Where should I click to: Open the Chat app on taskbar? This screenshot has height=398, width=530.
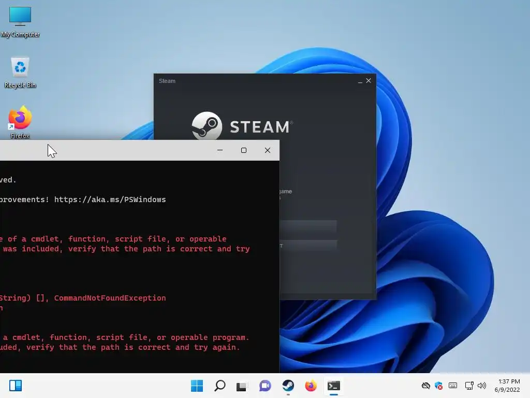265,386
